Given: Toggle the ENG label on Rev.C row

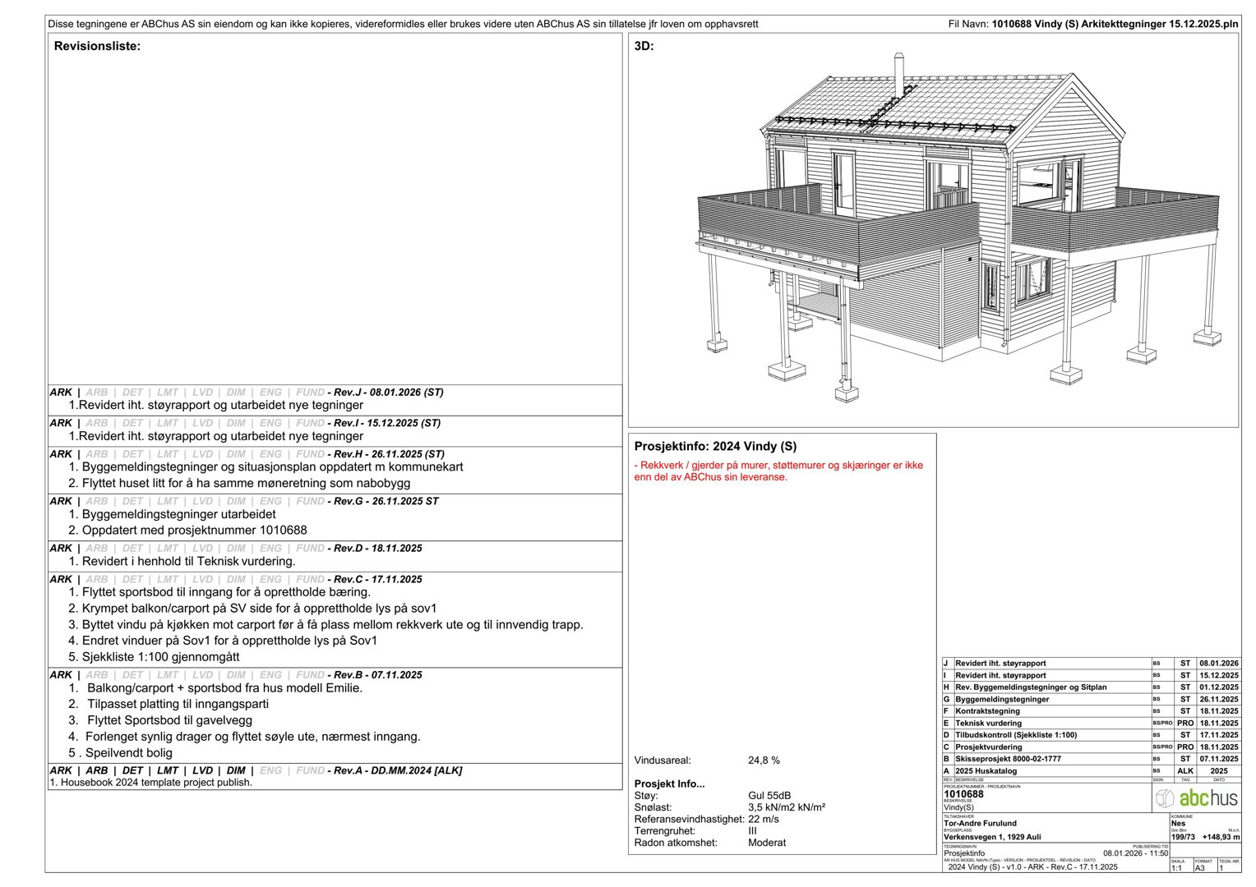Looking at the screenshot, I should (x=271, y=579).
